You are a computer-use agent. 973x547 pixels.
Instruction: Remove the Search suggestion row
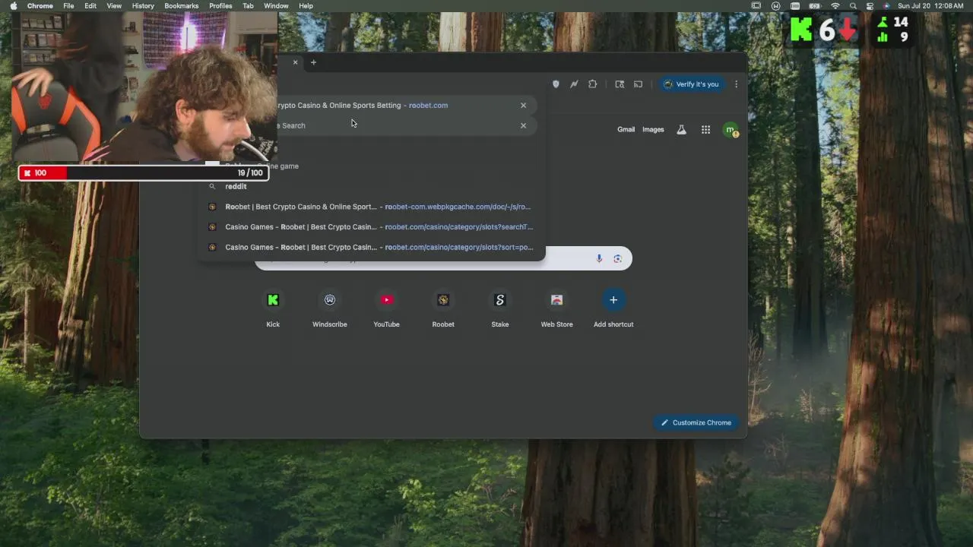pos(523,125)
